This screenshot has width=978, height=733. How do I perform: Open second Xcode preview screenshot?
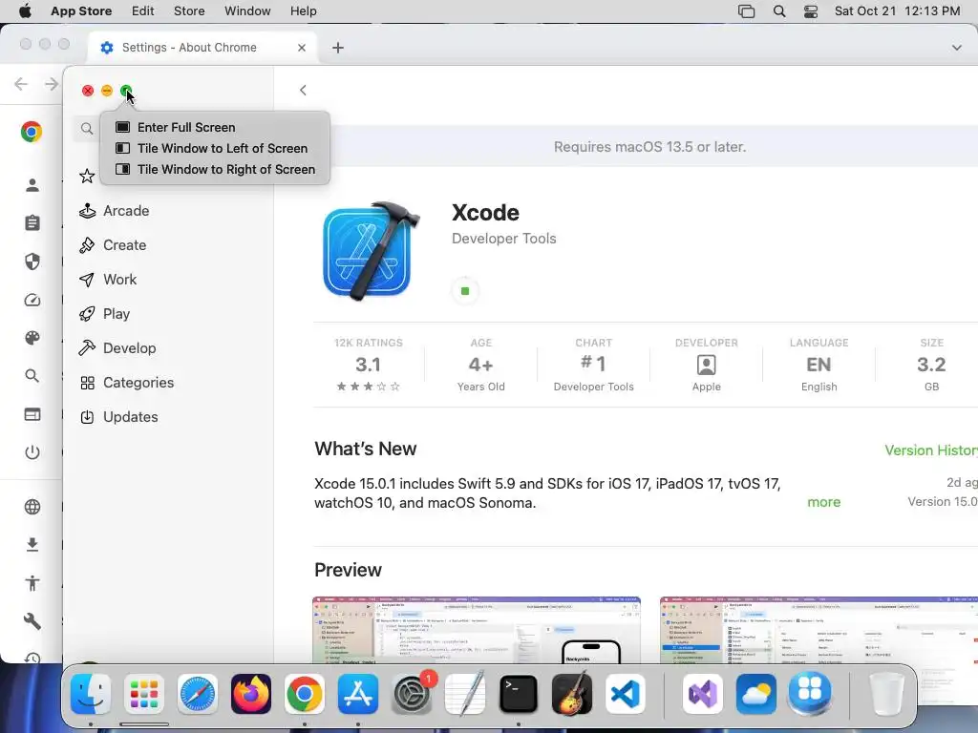click(x=819, y=630)
